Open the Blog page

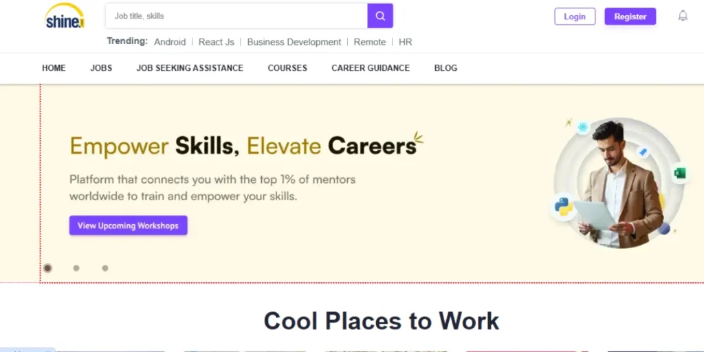(x=445, y=68)
